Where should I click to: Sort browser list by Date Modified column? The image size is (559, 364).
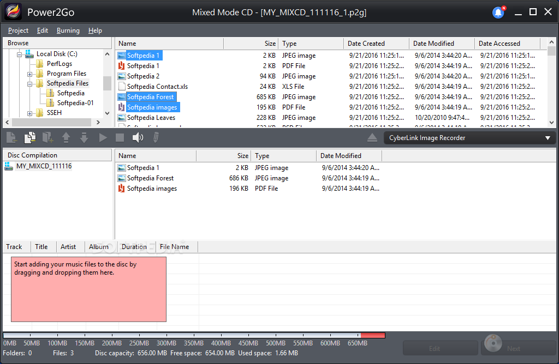click(442, 44)
